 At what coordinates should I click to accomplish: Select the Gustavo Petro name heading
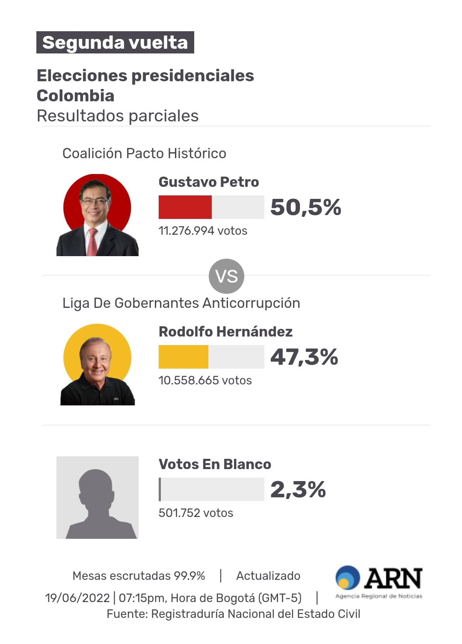[x=209, y=182]
